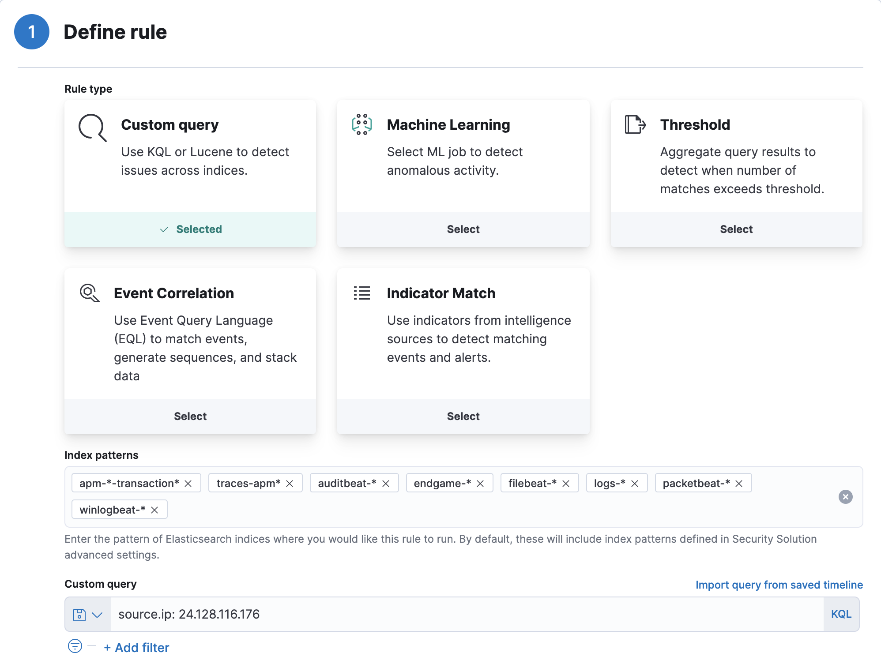This screenshot has height=668, width=881.
Task: Remove the filebeat-* index pattern
Action: coord(566,484)
